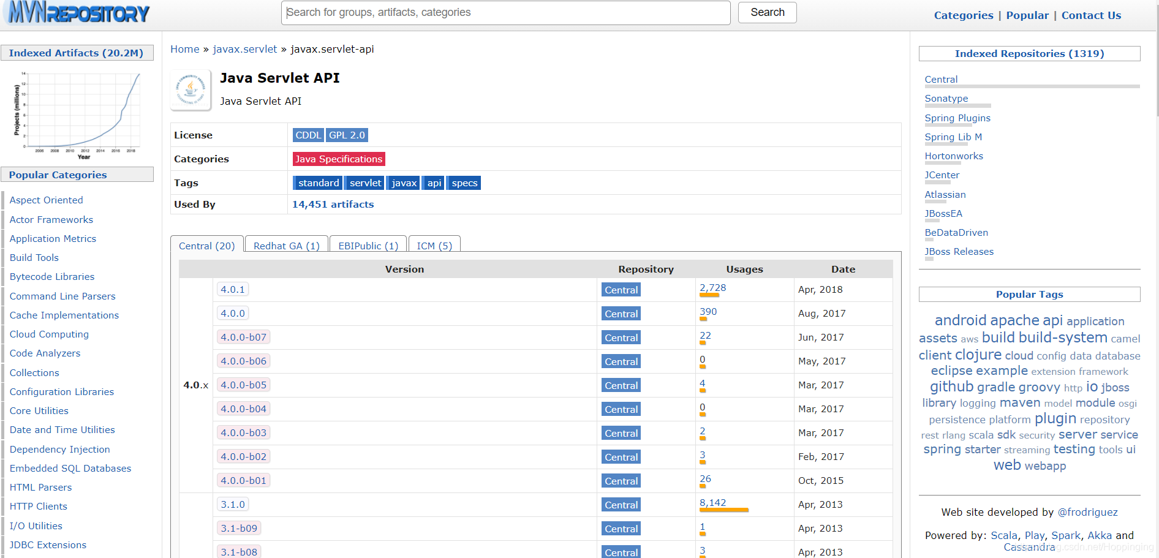The height and width of the screenshot is (558, 1159).
Task: Open the Atlassian repository link
Action: pos(945,194)
